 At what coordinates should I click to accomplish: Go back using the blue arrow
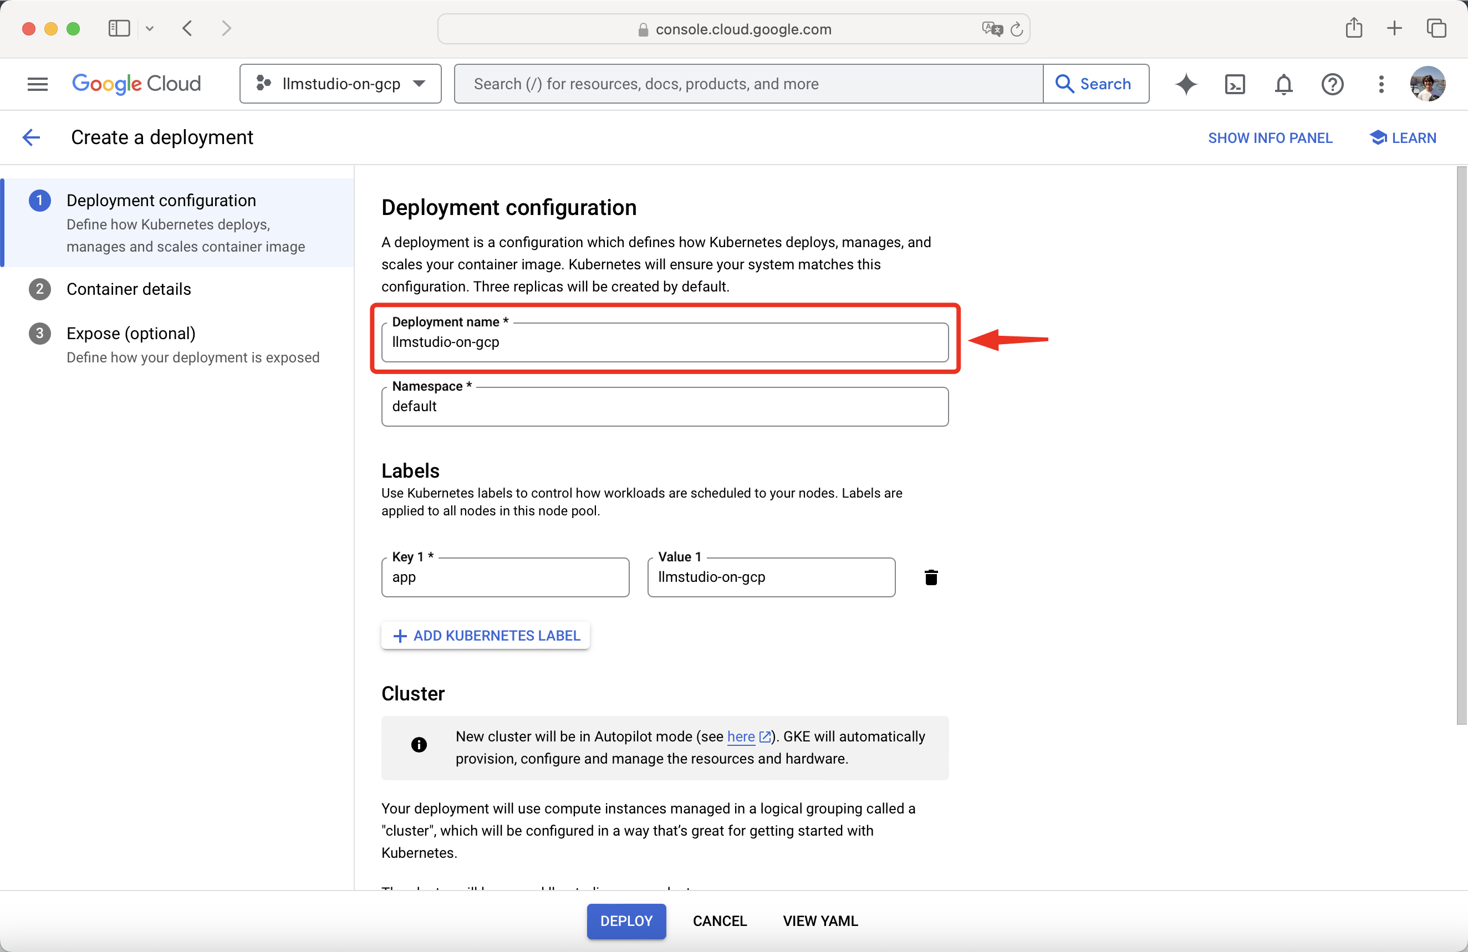tap(31, 137)
